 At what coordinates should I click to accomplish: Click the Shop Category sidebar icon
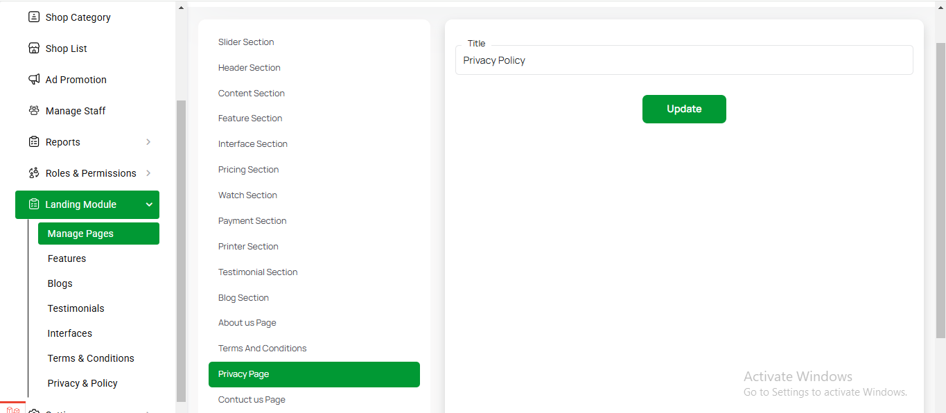point(33,17)
